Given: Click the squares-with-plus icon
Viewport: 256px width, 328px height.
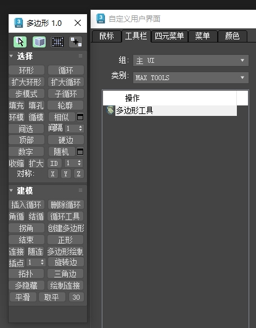Looking at the screenshot, I should [76, 42].
